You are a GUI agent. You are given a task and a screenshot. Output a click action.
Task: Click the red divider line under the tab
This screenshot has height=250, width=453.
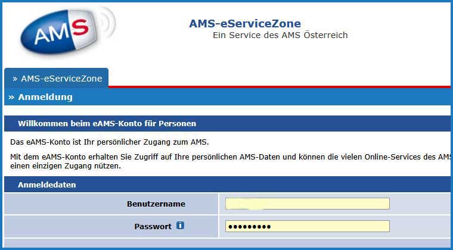pyautogui.click(x=280, y=87)
